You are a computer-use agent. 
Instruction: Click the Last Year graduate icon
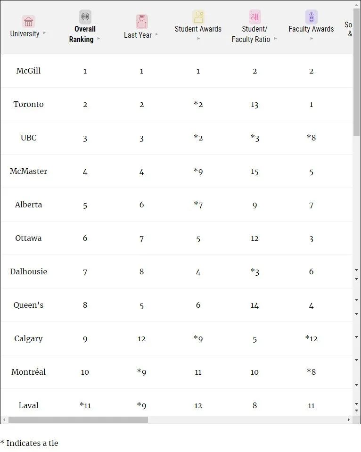point(141,22)
